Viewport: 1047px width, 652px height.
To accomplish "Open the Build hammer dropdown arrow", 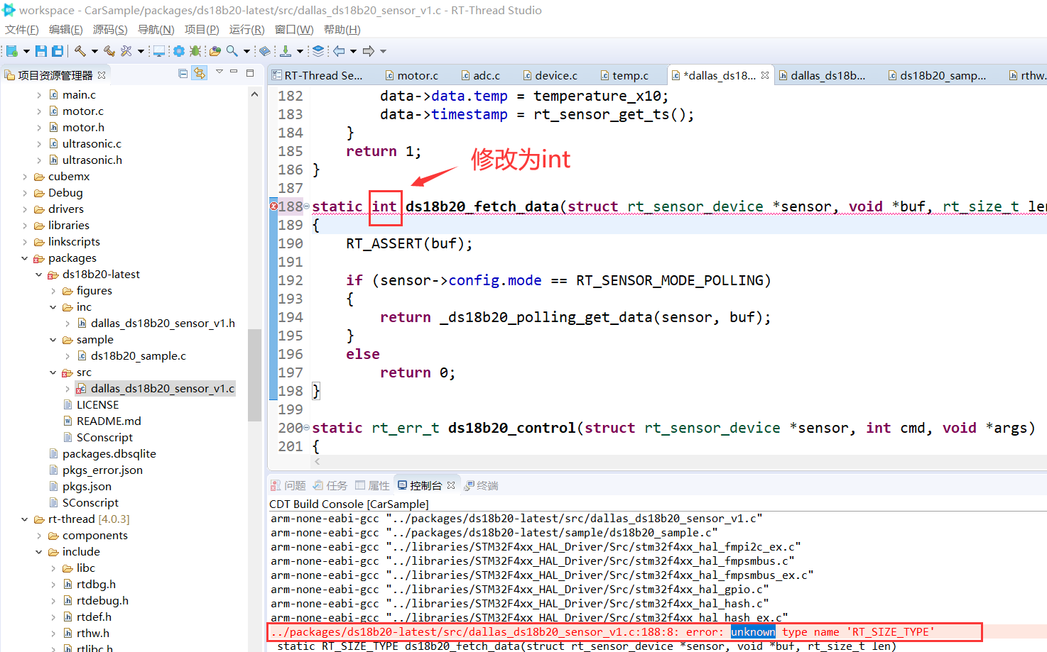I will pyautogui.click(x=94, y=51).
